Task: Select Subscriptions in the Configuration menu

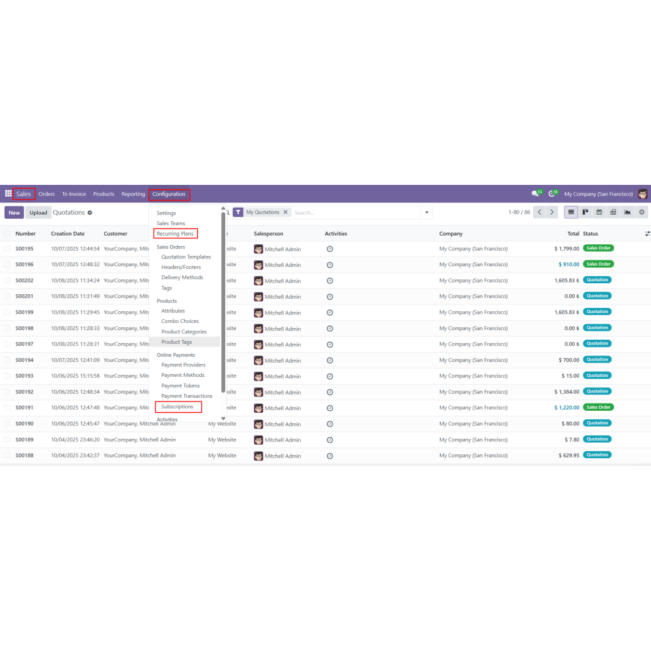Action: pyautogui.click(x=177, y=407)
